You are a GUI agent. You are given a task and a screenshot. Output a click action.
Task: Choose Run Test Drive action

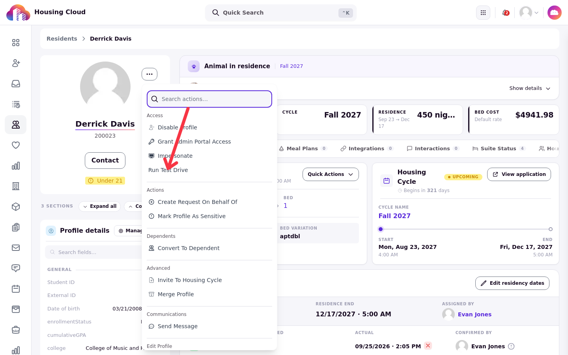tap(209, 170)
